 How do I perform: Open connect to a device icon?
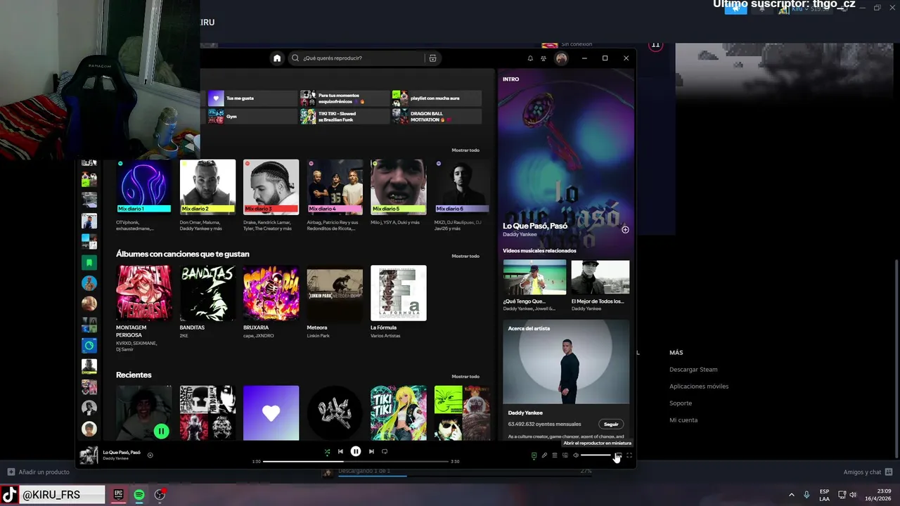pos(565,455)
